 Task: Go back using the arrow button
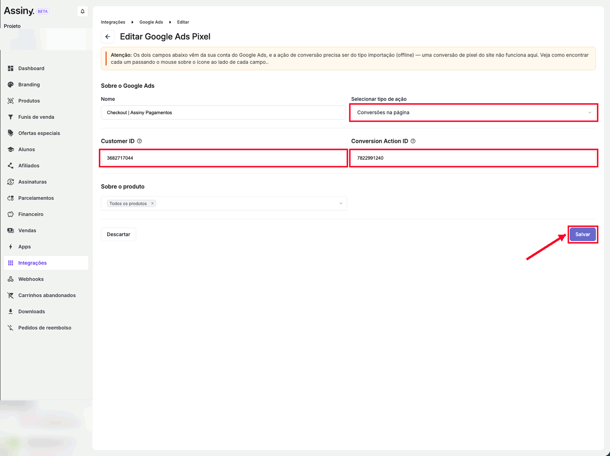108,37
